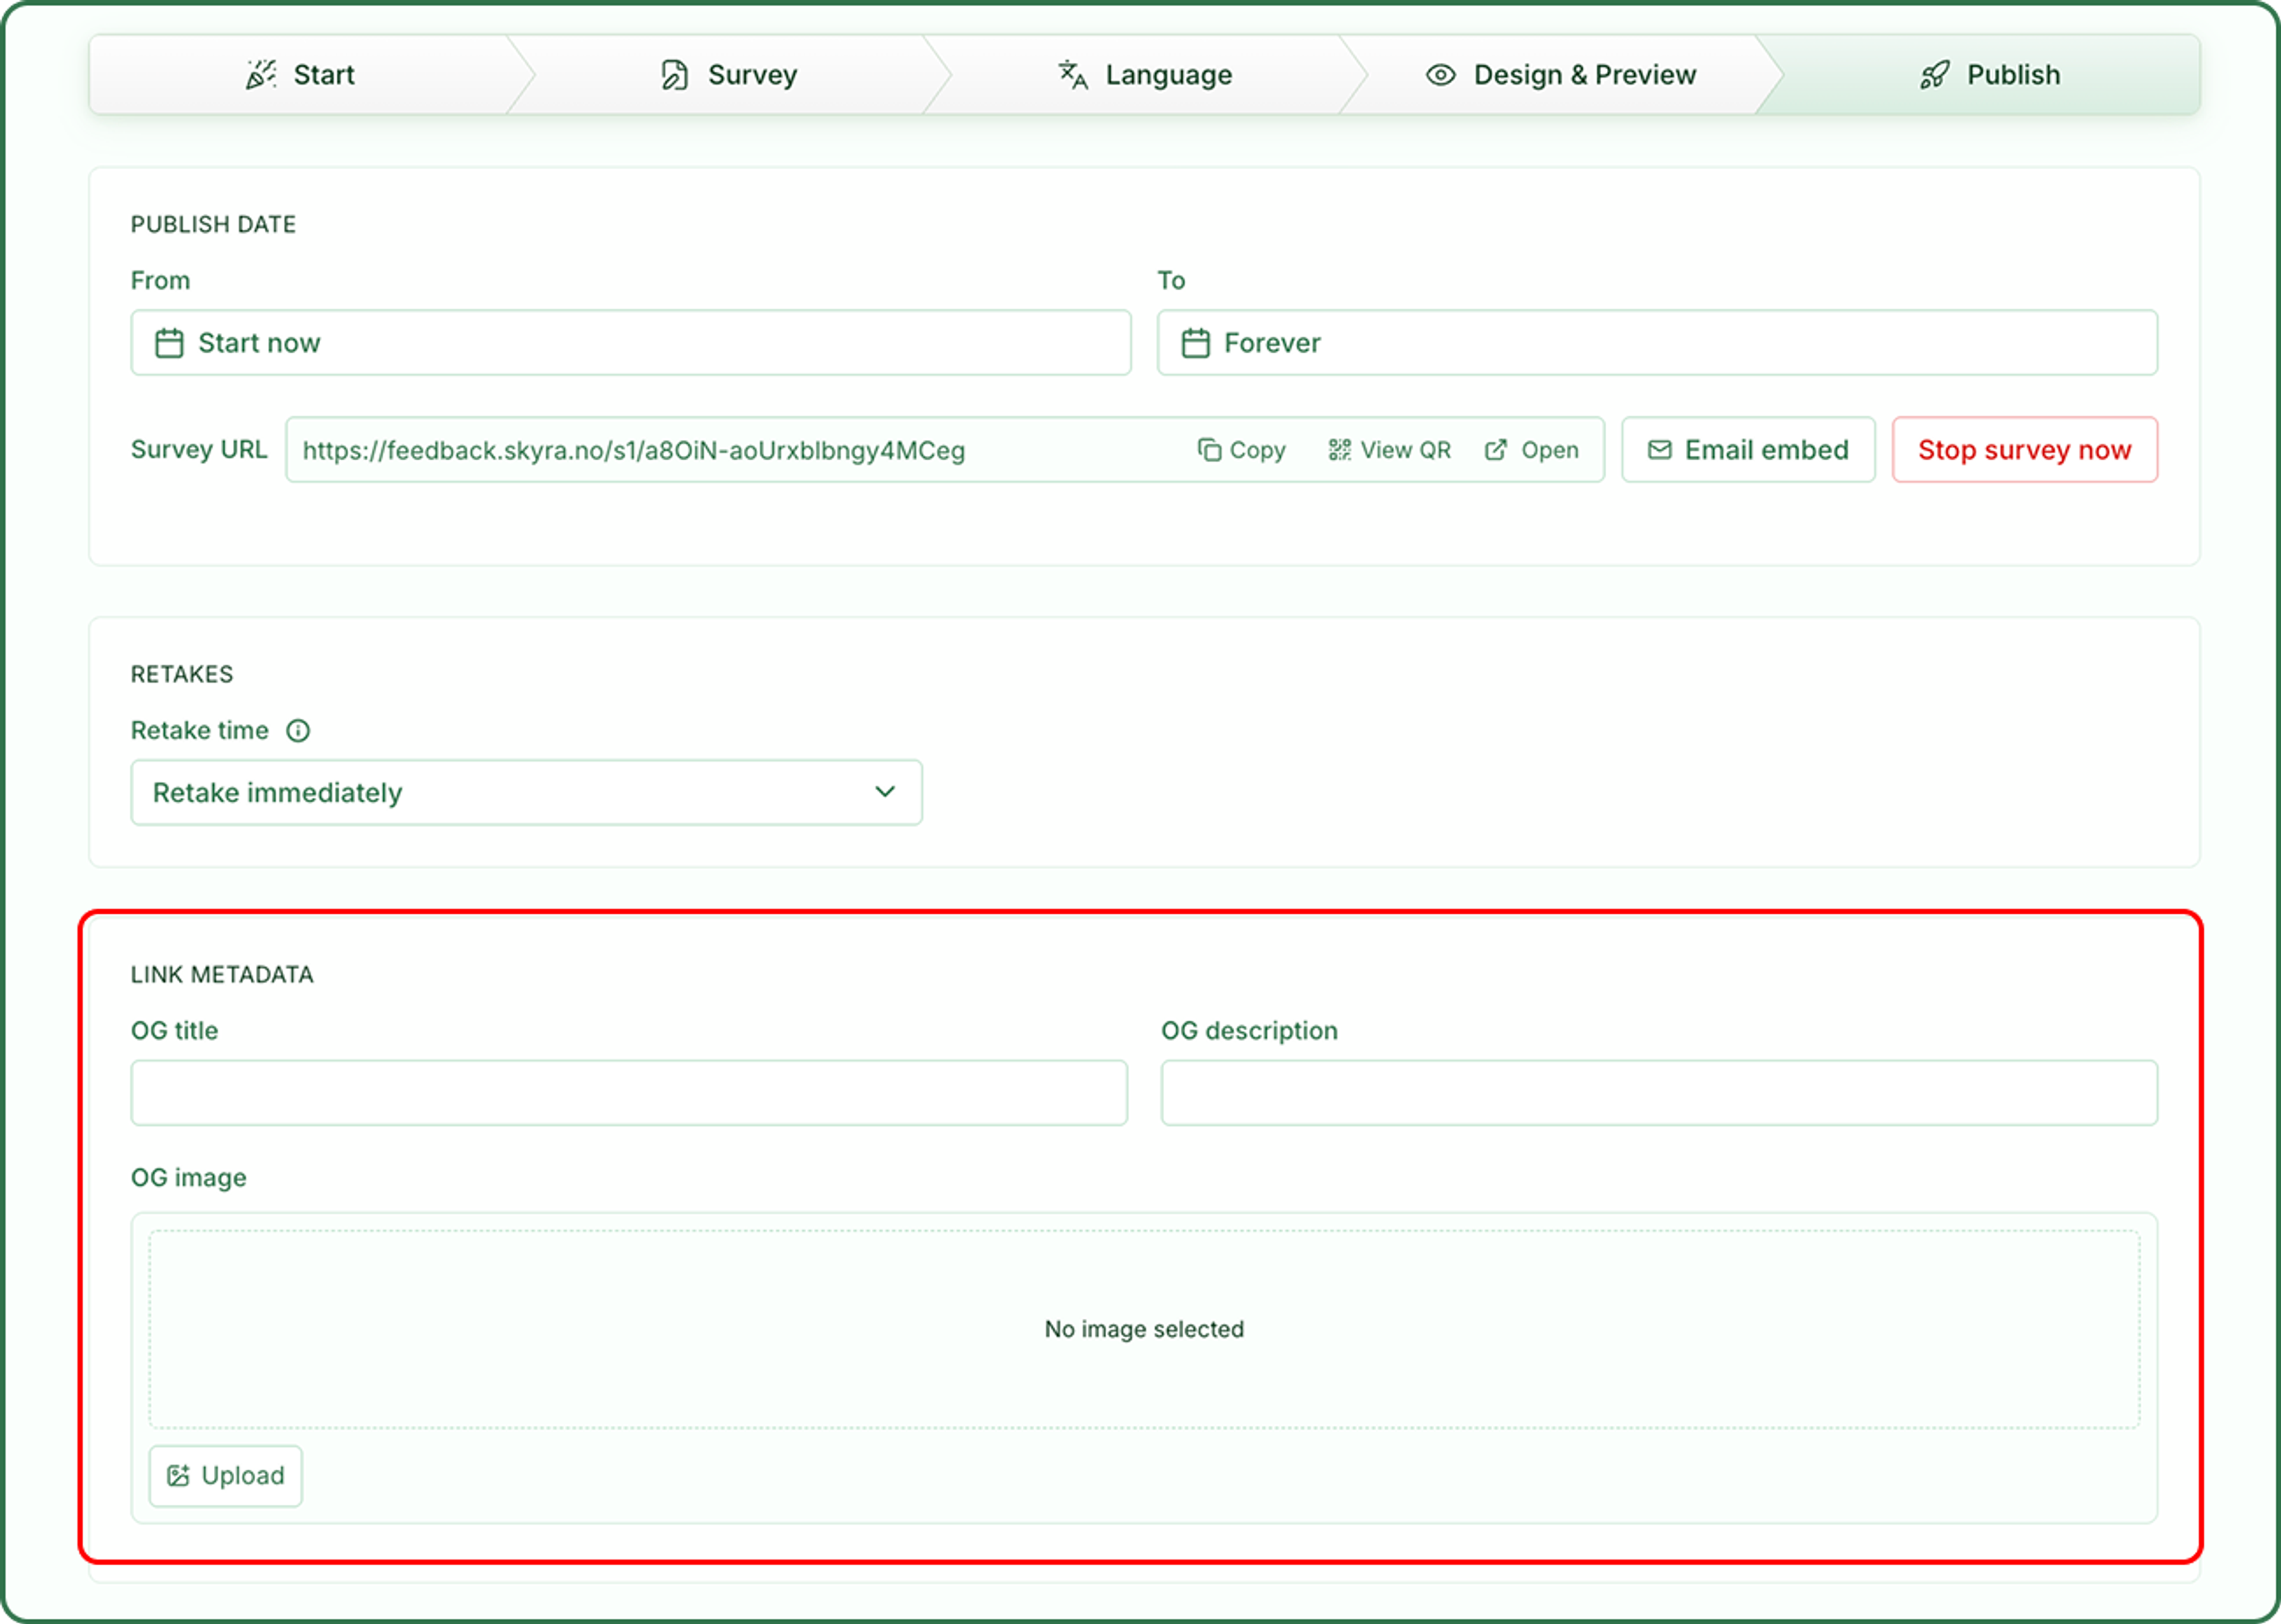
Task: Click the envelope icon in Email embed
Action: tap(1660, 450)
